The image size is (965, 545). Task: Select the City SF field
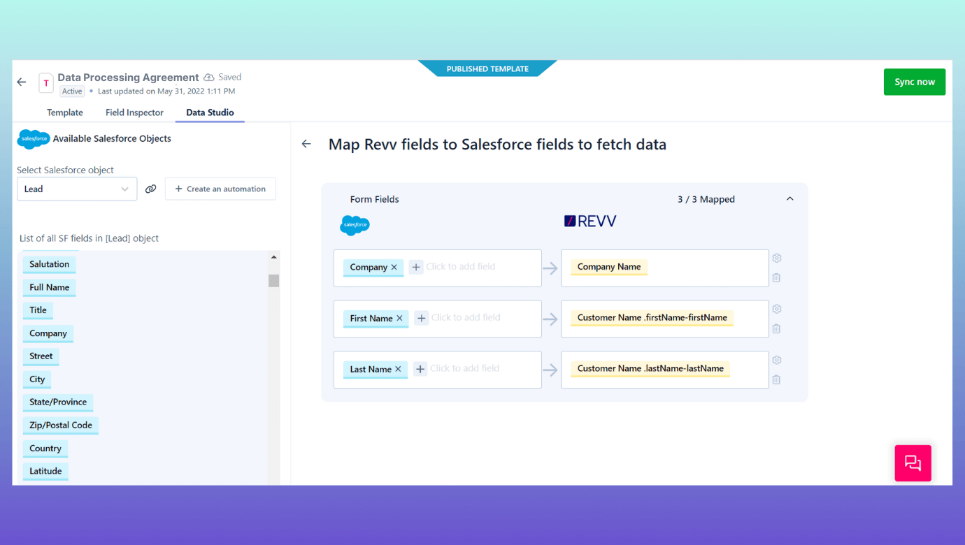(37, 379)
